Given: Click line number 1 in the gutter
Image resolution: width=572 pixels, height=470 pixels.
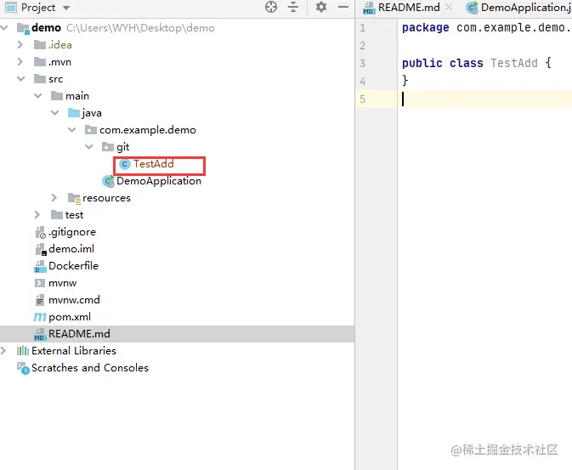Looking at the screenshot, I should tap(362, 28).
